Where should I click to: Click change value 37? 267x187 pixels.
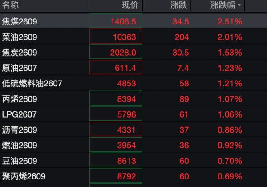[x=184, y=130]
